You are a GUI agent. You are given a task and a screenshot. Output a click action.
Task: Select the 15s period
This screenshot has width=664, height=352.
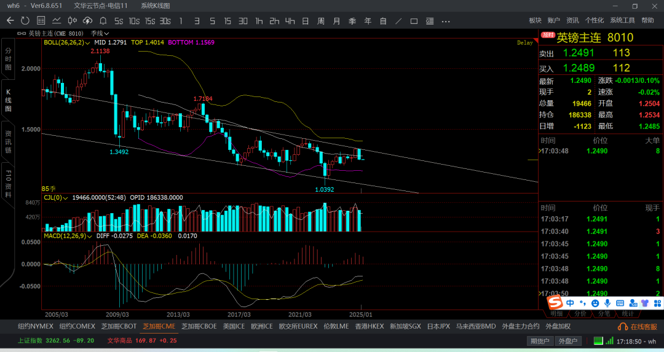(x=150, y=21)
